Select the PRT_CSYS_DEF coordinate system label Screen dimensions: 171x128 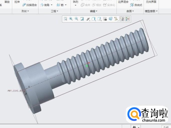click(x=16, y=91)
